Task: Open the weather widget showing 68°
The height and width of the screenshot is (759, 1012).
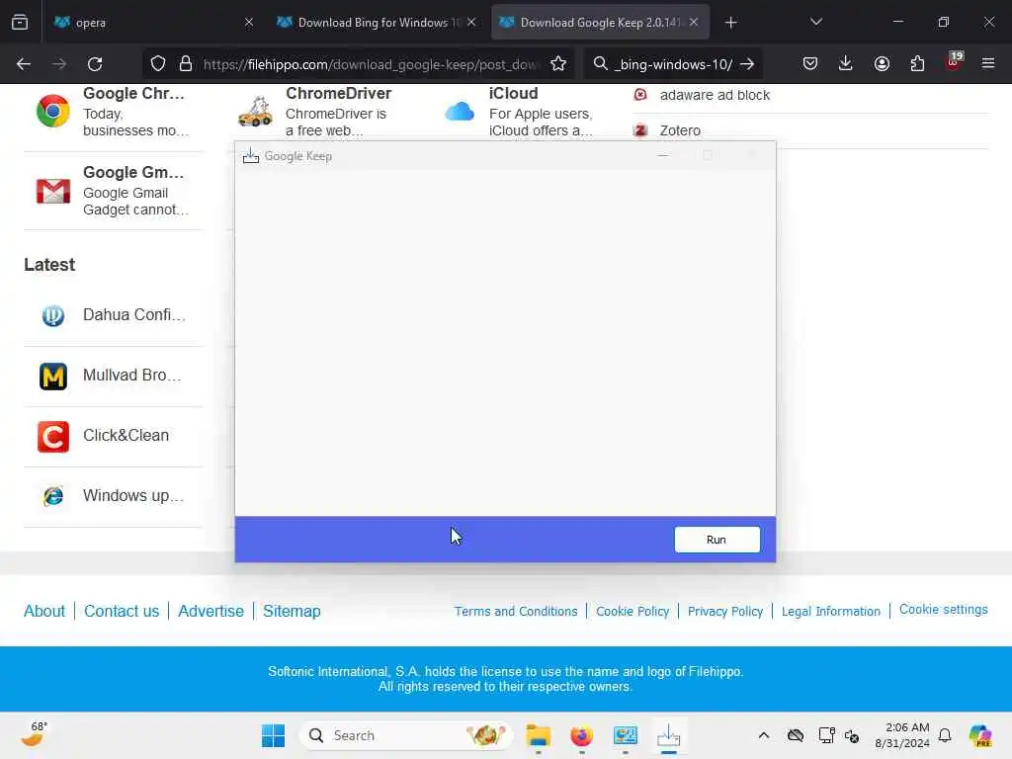Action: tap(35, 734)
